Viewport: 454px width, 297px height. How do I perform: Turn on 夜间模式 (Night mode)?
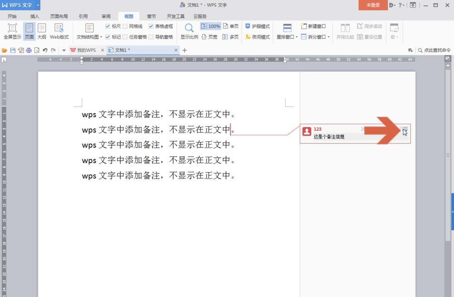(x=257, y=37)
